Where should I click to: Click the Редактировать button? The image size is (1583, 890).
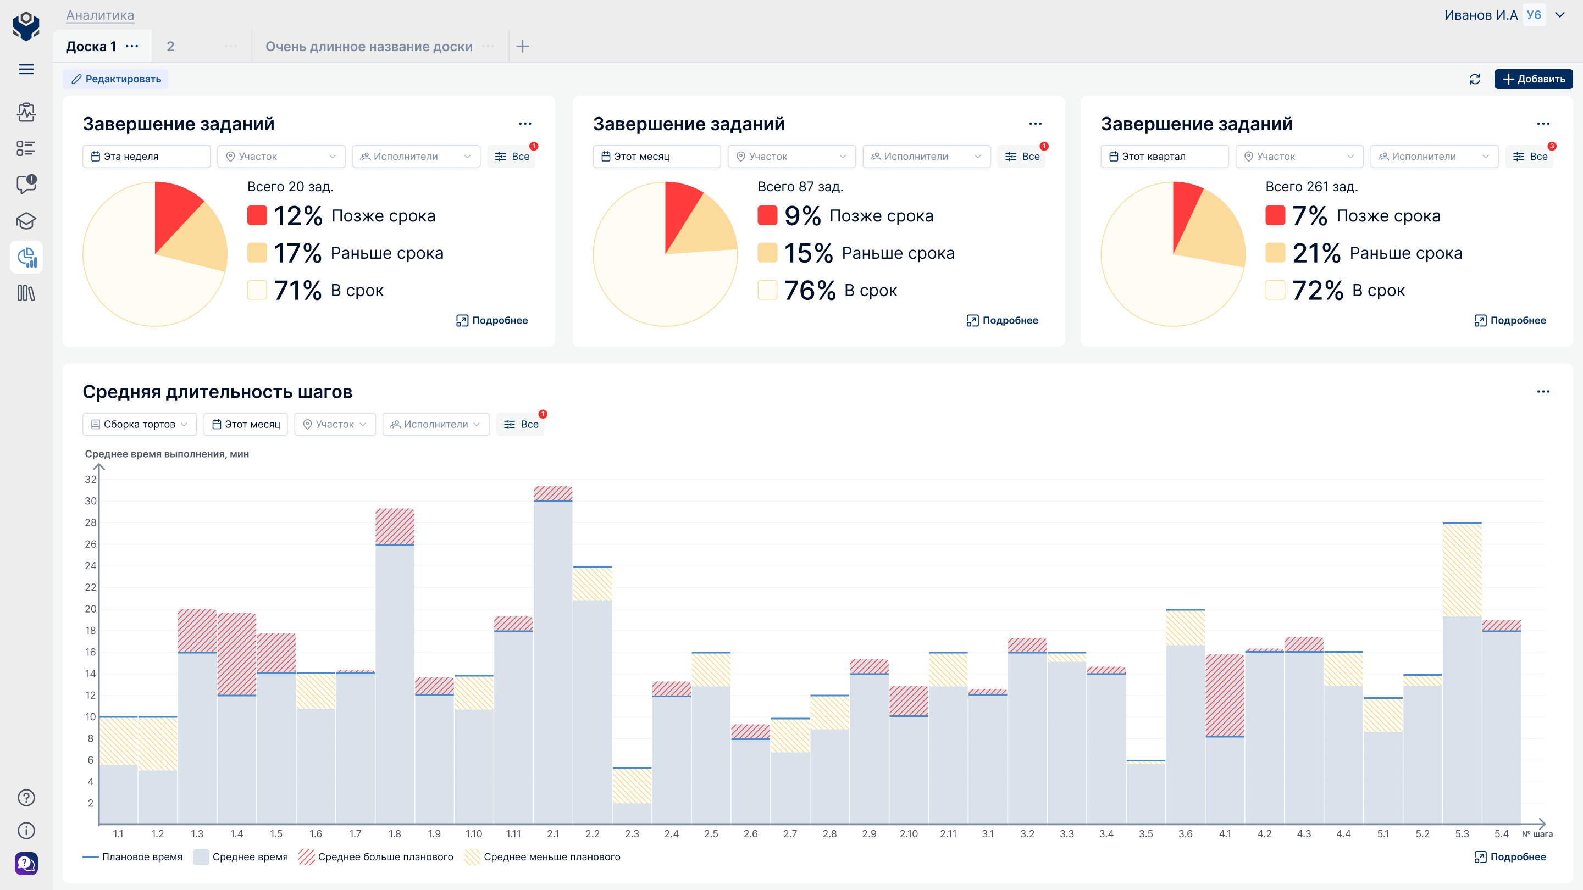[115, 79]
